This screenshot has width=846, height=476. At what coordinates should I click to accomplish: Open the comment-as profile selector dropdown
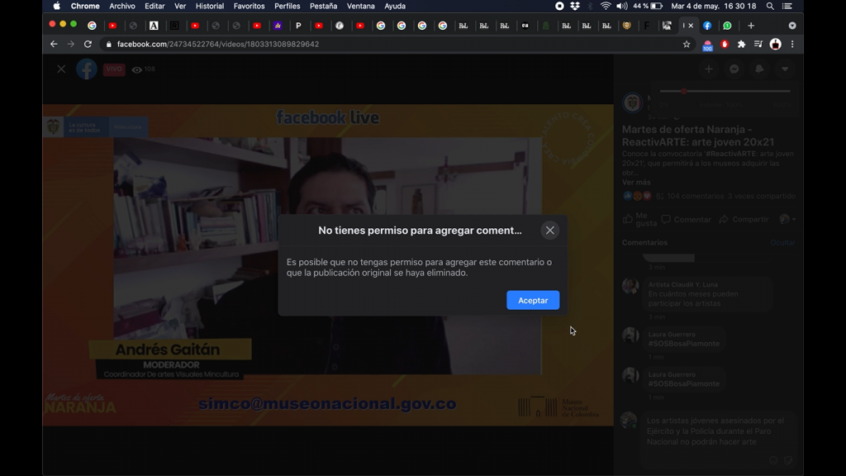click(x=787, y=219)
